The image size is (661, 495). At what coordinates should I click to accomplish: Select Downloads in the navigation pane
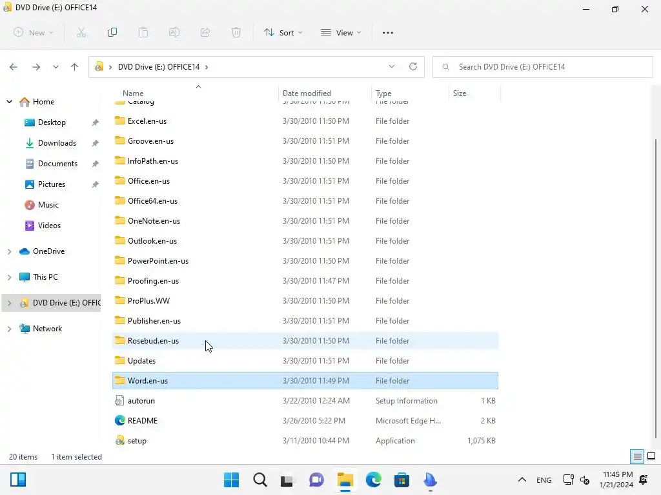pyautogui.click(x=57, y=143)
